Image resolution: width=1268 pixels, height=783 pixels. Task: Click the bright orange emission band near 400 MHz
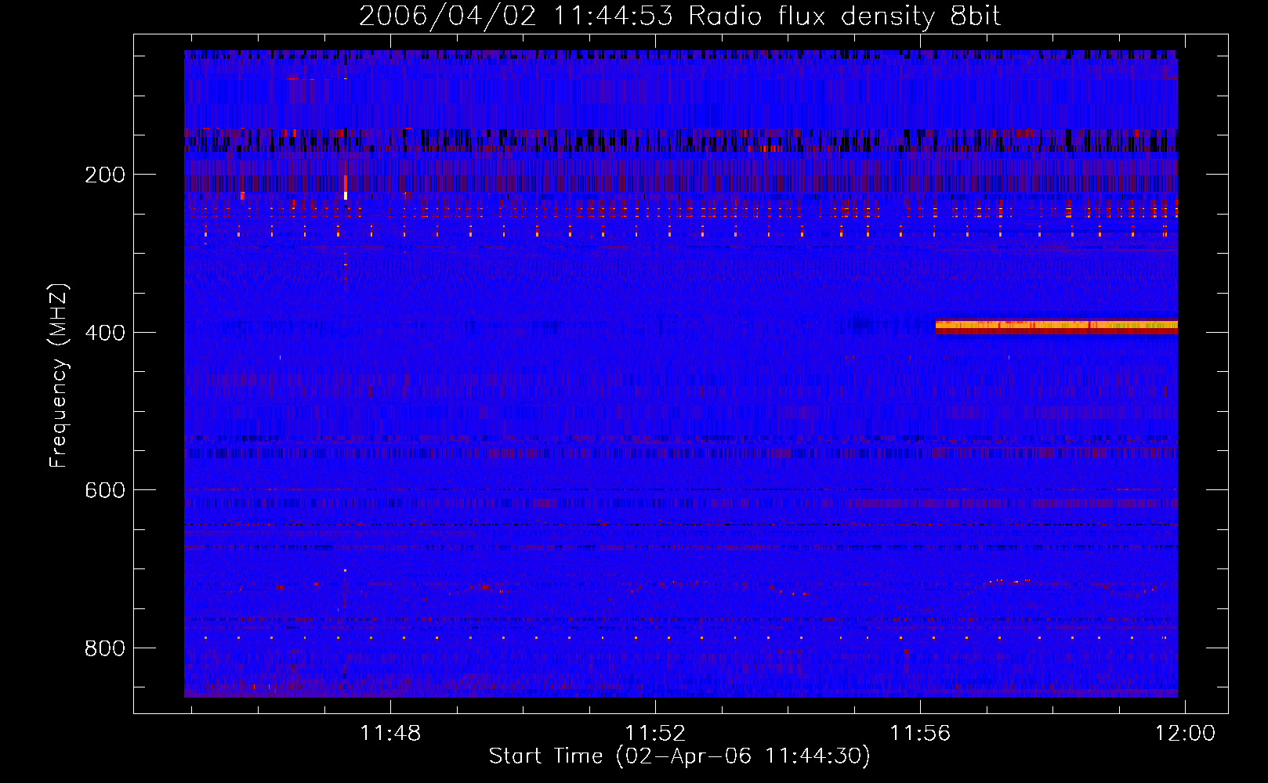1056,327
